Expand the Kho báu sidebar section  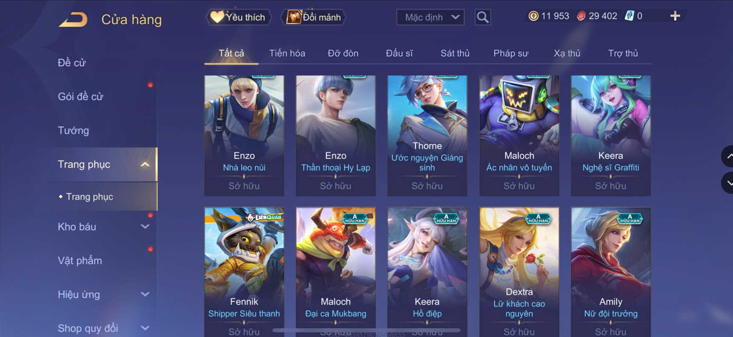[145, 227]
